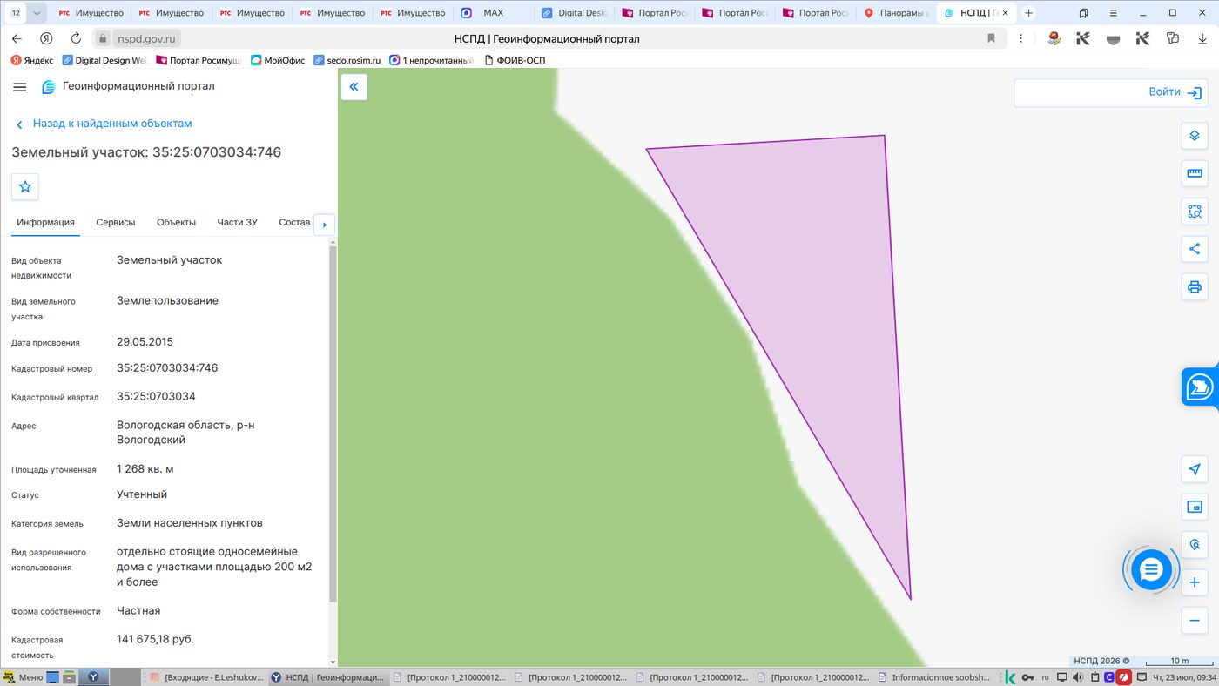The image size is (1219, 686).
Task: Click the info panel vertical scrollbar
Action: (x=332, y=424)
